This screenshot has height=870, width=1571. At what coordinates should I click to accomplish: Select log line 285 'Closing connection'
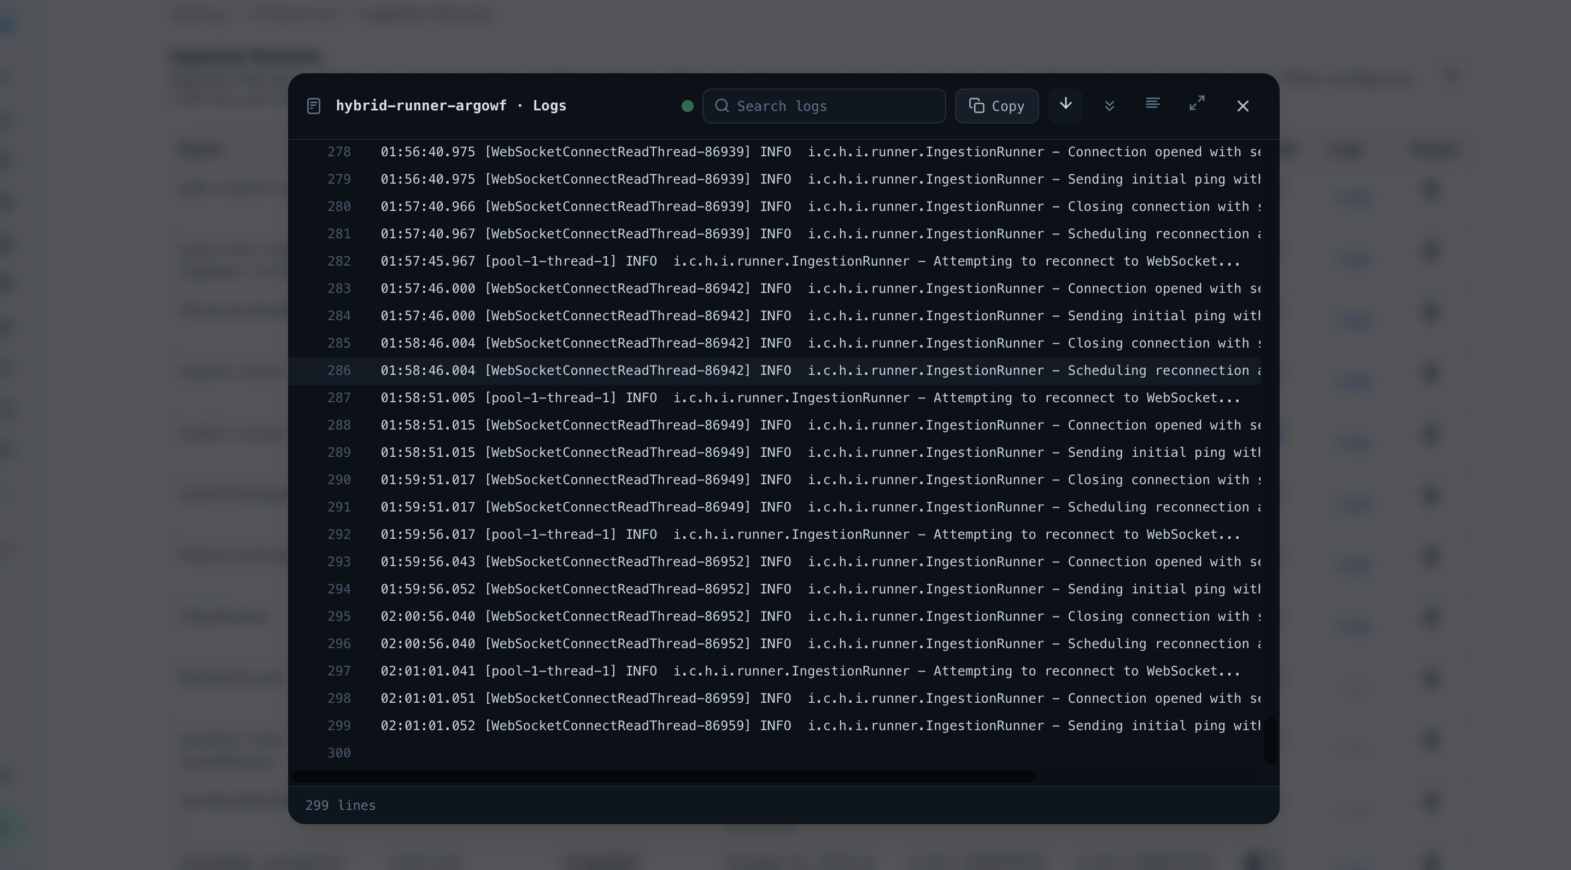(x=775, y=343)
